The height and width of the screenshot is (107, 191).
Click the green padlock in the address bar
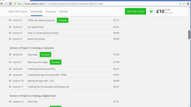[15, 4]
